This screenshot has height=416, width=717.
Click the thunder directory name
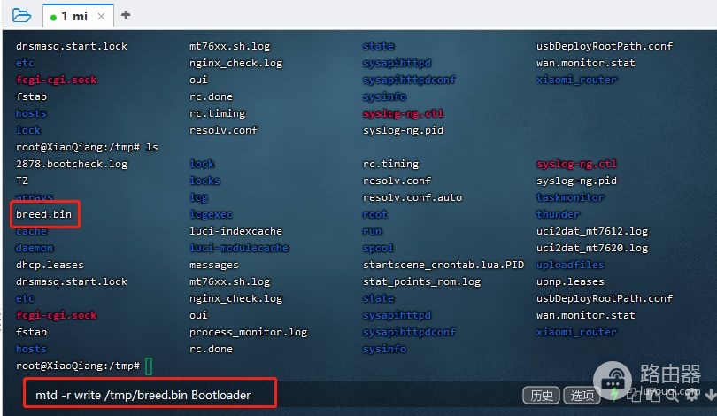click(558, 214)
